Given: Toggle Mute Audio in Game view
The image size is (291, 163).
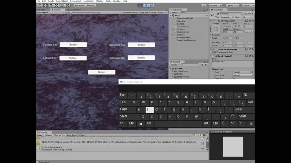Looking at the screenshot, I should pos(144,13).
